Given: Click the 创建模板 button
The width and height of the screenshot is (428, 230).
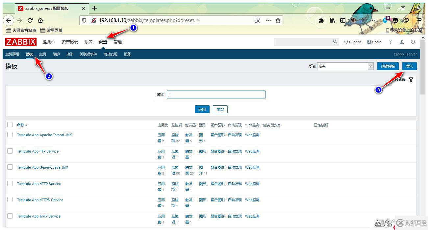Looking at the screenshot, I should tap(388, 66).
